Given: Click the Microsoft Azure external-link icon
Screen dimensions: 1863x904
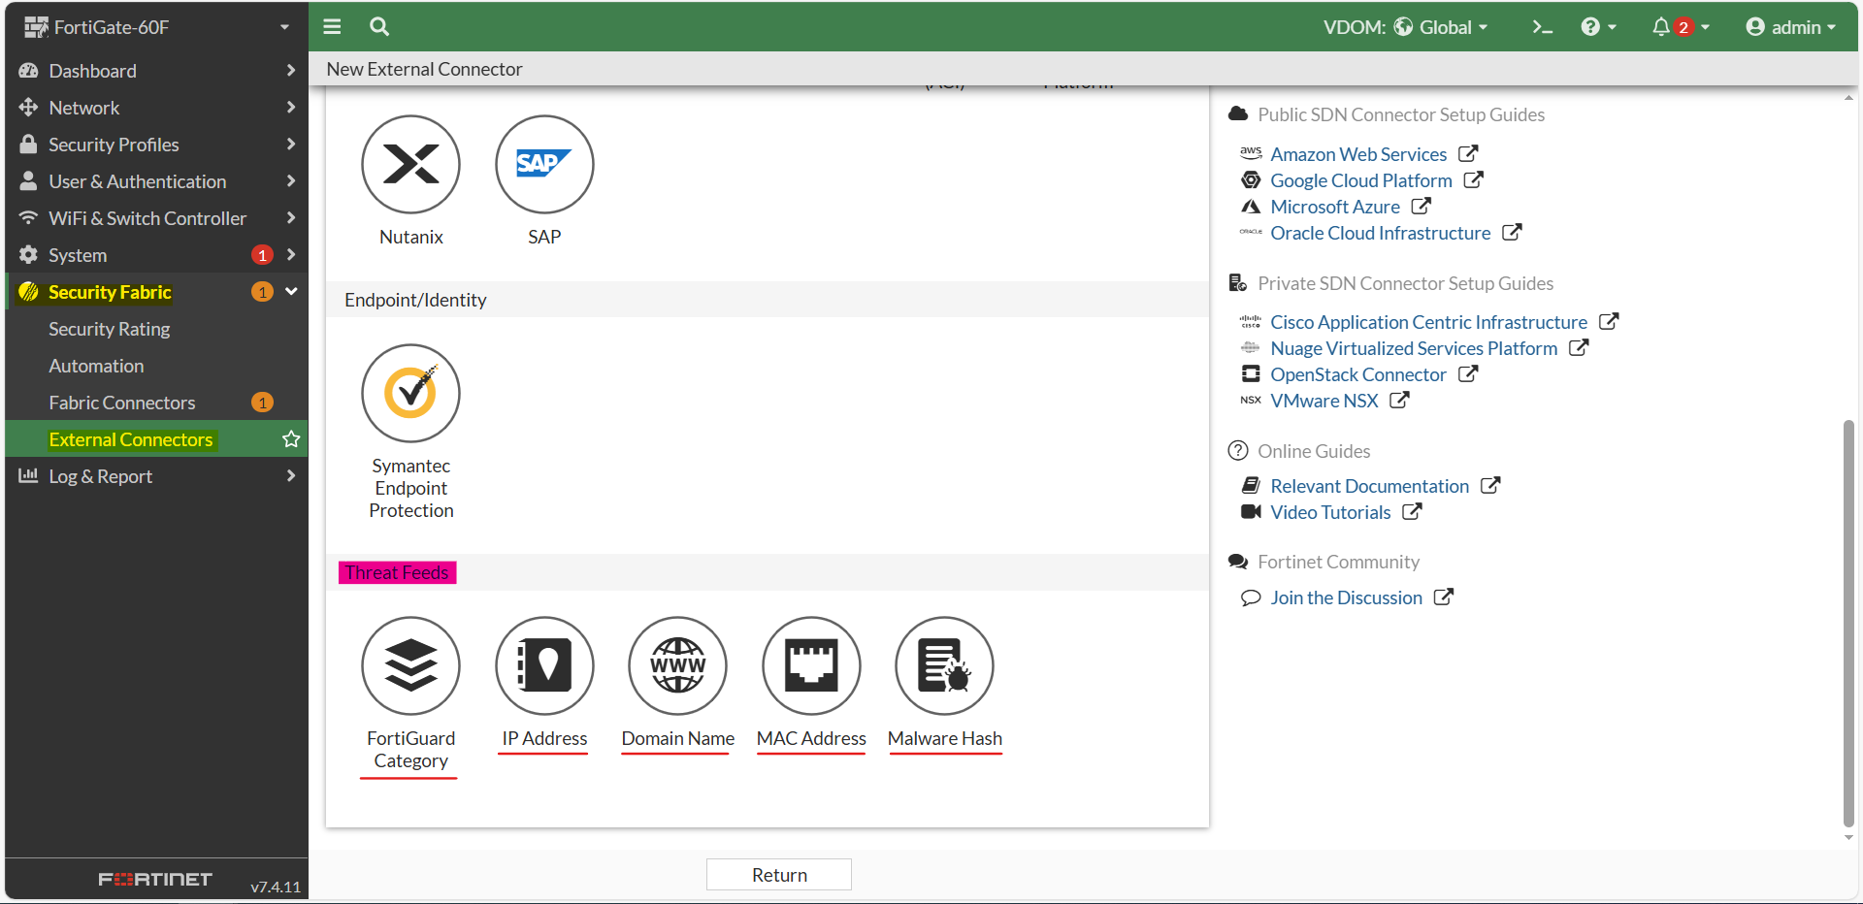Looking at the screenshot, I should [1422, 206].
